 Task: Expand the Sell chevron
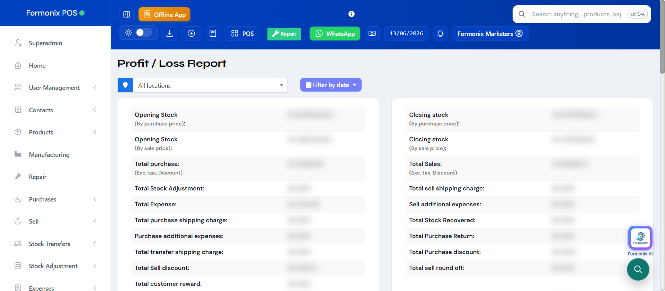(x=95, y=221)
